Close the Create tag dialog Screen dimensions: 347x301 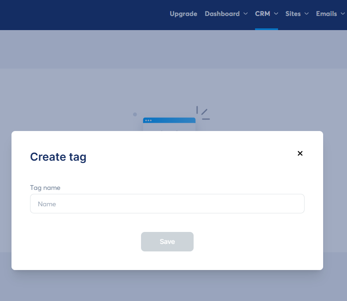300,153
